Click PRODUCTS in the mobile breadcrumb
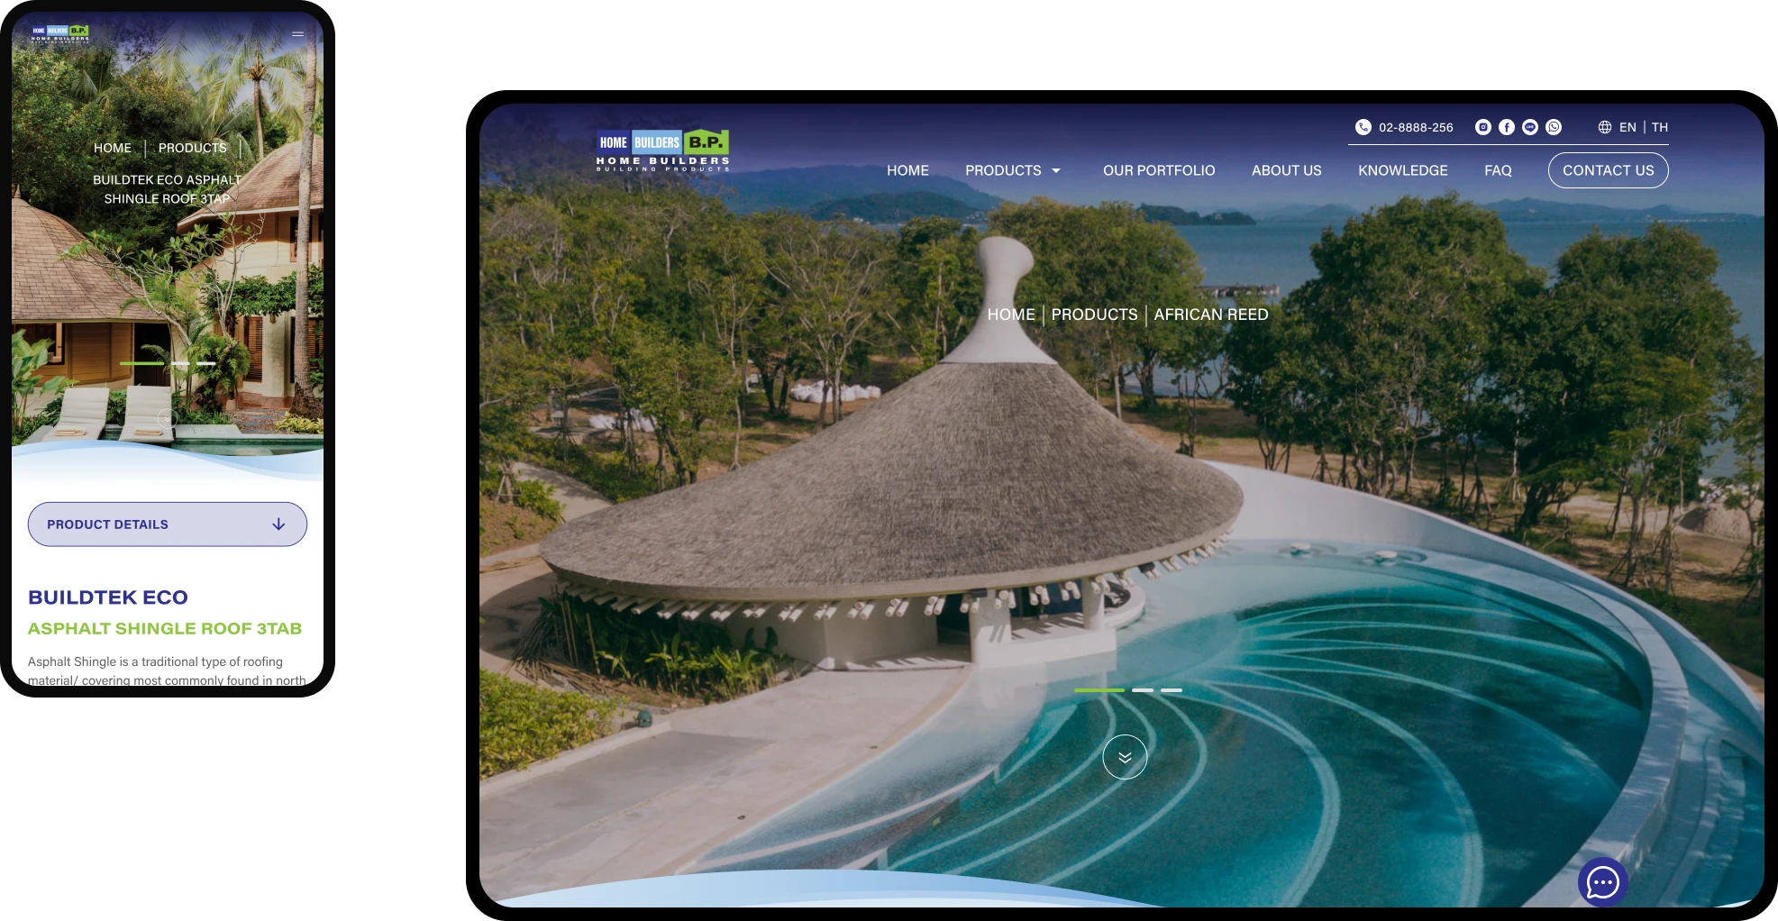The width and height of the screenshot is (1778, 921). [193, 148]
